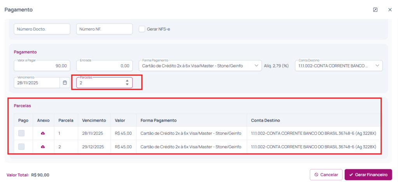The height and width of the screenshot is (182, 398).
Task: Click into the Número NF. field
Action: pos(105,29)
